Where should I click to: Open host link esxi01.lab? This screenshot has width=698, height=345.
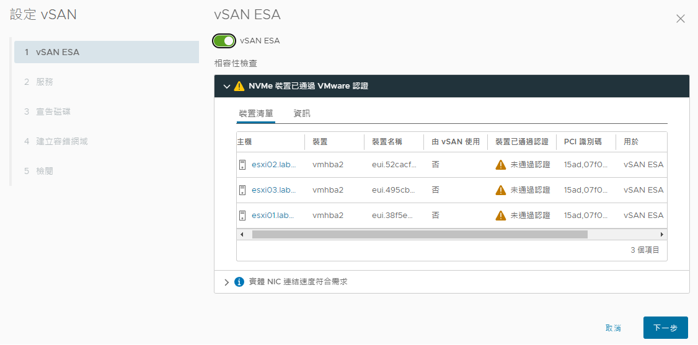pos(274,216)
